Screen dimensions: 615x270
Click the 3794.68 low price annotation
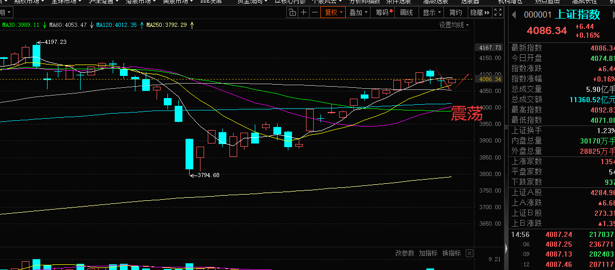[208, 175]
